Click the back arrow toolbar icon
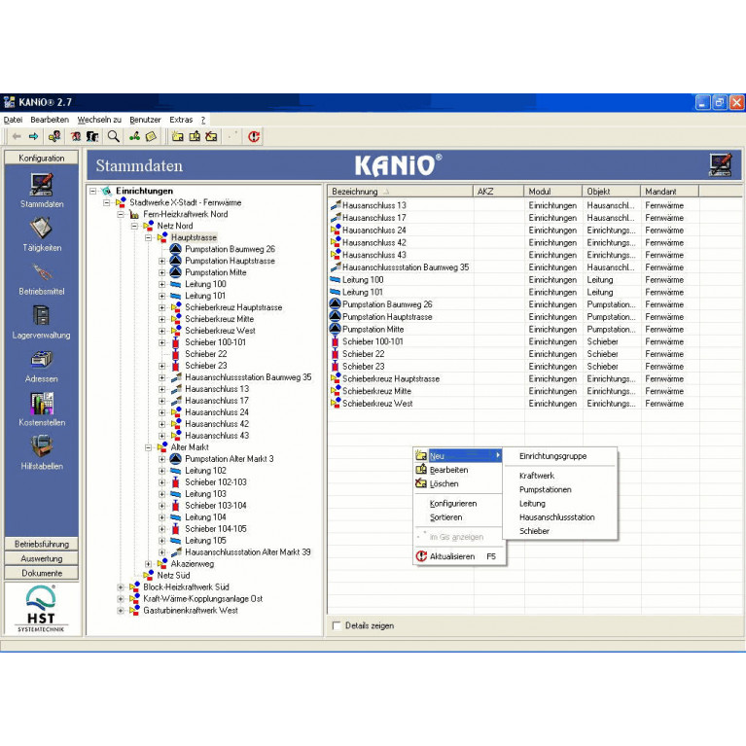This screenshot has width=746, height=746. pyautogui.click(x=17, y=137)
